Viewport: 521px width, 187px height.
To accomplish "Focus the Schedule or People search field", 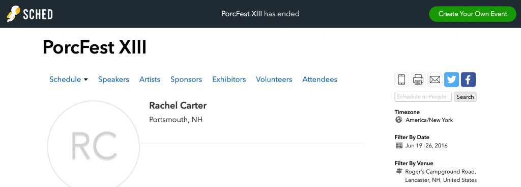I will [423, 97].
